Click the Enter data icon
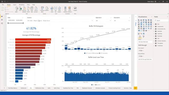Image resolution: width=169 pixels, height=95 pixels. [x=32, y=9]
